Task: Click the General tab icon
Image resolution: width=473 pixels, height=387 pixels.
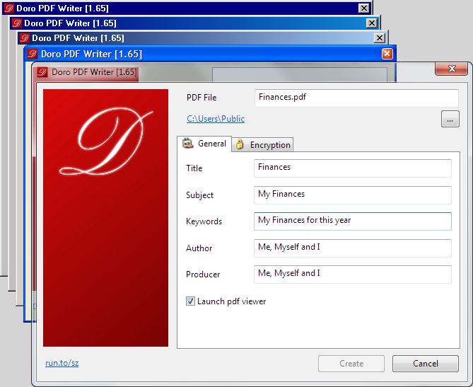Action: 188,143
